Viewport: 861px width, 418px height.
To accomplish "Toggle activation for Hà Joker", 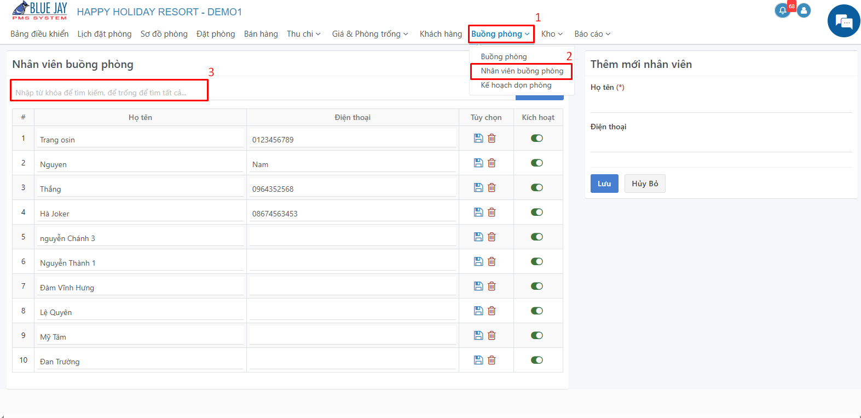I will (x=537, y=212).
